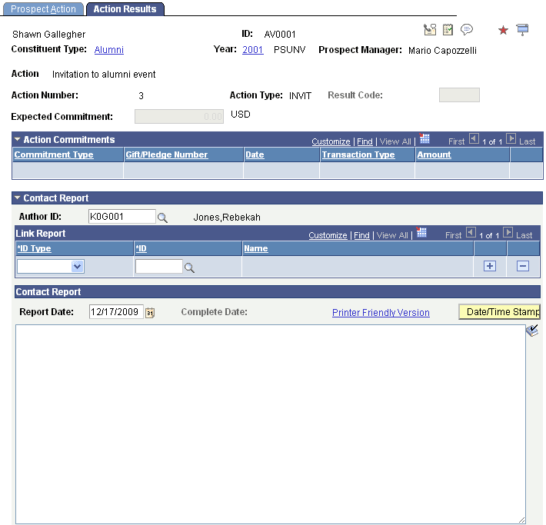Add a new Link Report row

pyautogui.click(x=490, y=266)
